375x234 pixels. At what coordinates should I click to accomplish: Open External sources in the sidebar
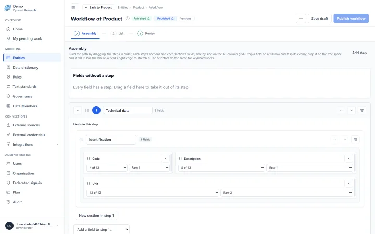click(x=32, y=125)
